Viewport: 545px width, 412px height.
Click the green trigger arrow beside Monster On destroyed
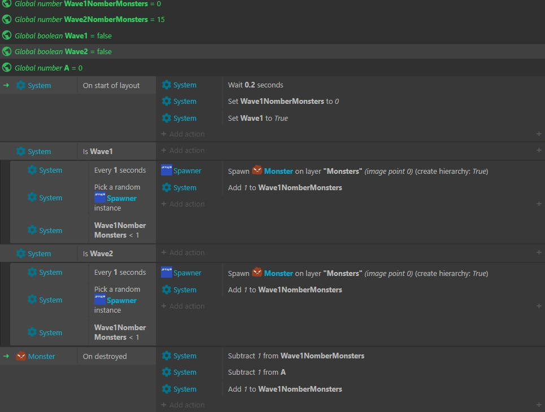(6, 356)
